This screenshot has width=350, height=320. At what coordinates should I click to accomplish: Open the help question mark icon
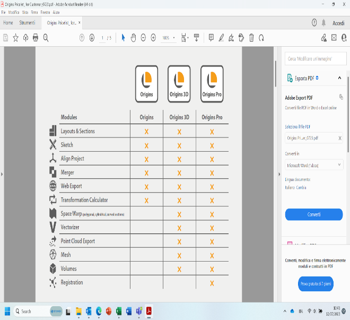tap(314, 23)
